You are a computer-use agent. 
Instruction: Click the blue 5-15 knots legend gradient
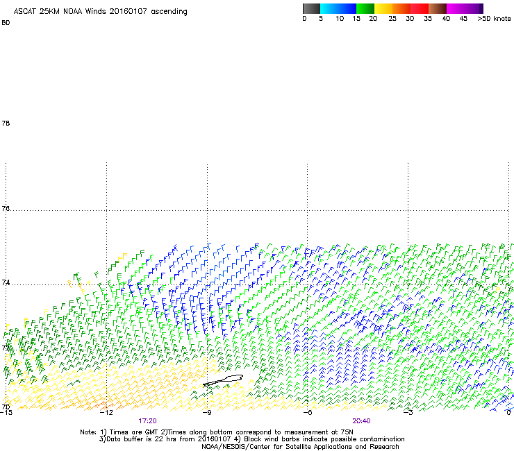(338, 8)
